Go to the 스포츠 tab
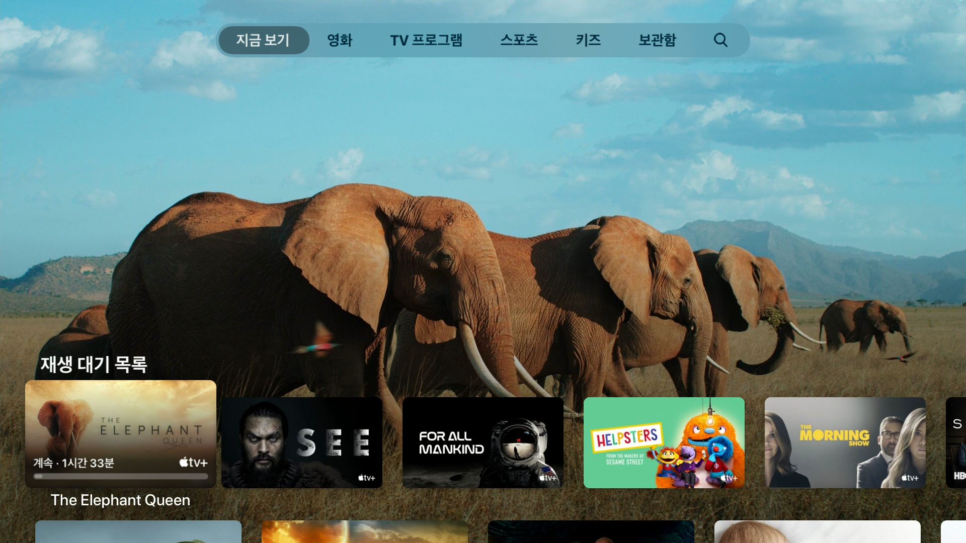Screen dimensions: 966x543 tap(519, 40)
